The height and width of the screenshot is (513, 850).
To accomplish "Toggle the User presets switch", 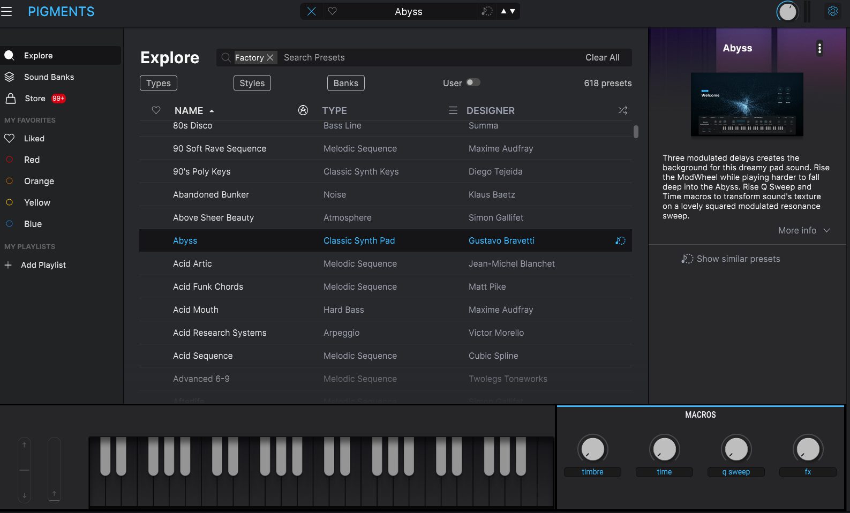I will click(473, 82).
